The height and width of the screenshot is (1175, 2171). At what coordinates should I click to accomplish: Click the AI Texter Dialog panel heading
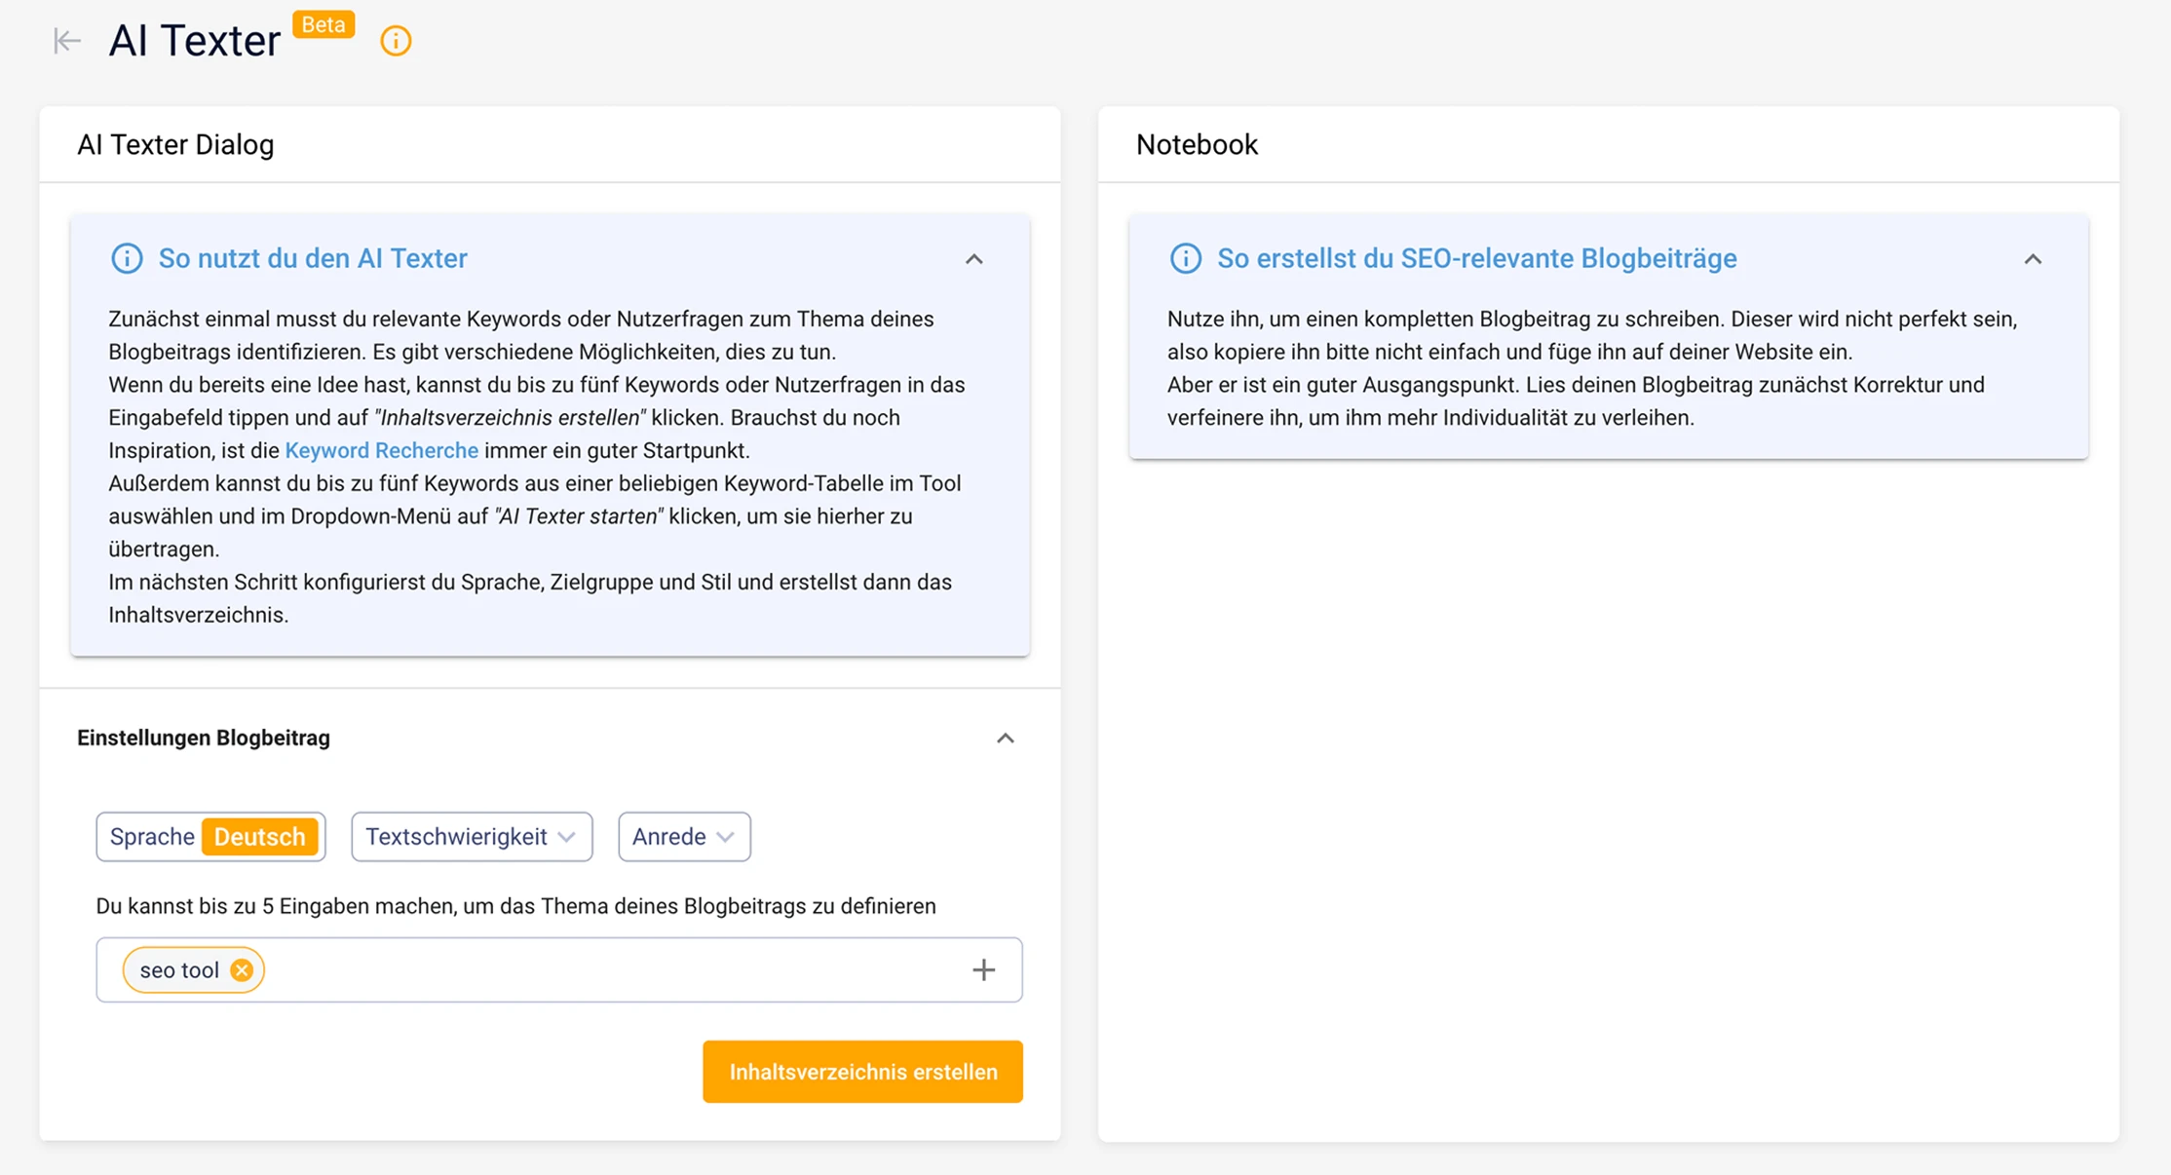pyautogui.click(x=175, y=145)
